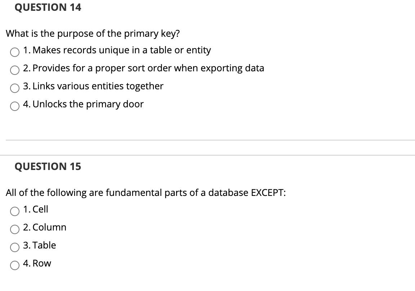This screenshot has height=291, width=415.
Task: Select answer 4 'Row' in Question 15
Action: (14, 265)
